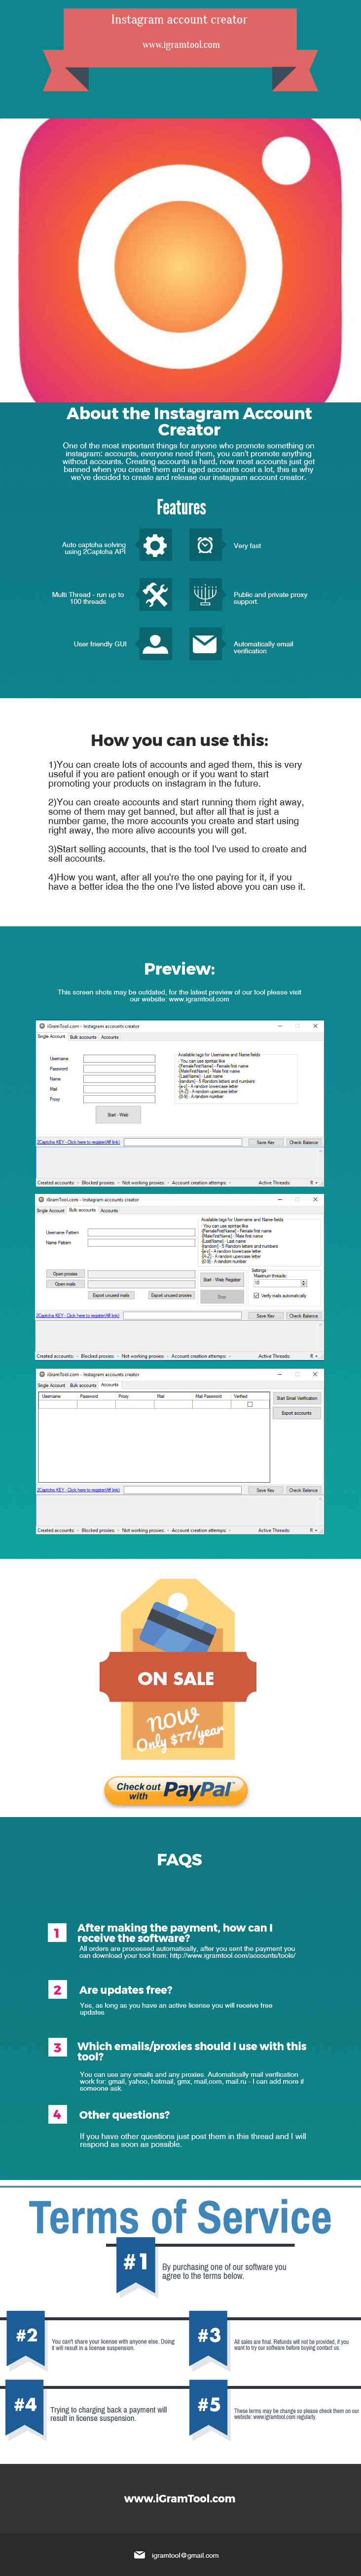Screen dimensions: 361x2576
Task: Click the Name Pattern input field
Action: [x=141, y=1243]
